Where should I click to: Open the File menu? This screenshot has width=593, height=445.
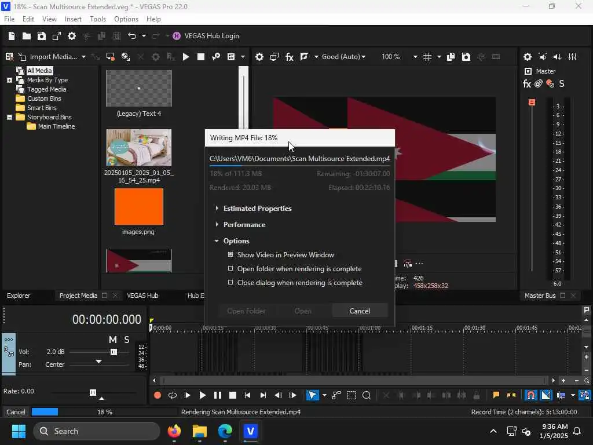[x=9, y=19]
